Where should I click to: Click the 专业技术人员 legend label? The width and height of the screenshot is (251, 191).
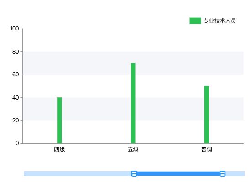point(220,21)
